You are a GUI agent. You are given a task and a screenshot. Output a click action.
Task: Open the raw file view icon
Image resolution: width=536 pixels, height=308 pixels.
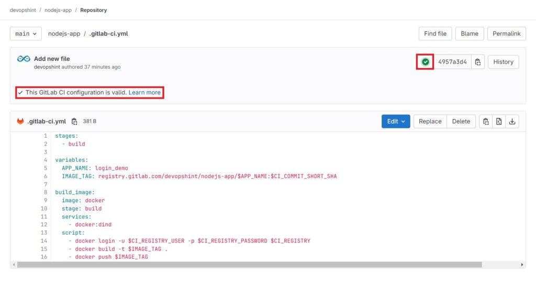(x=499, y=122)
